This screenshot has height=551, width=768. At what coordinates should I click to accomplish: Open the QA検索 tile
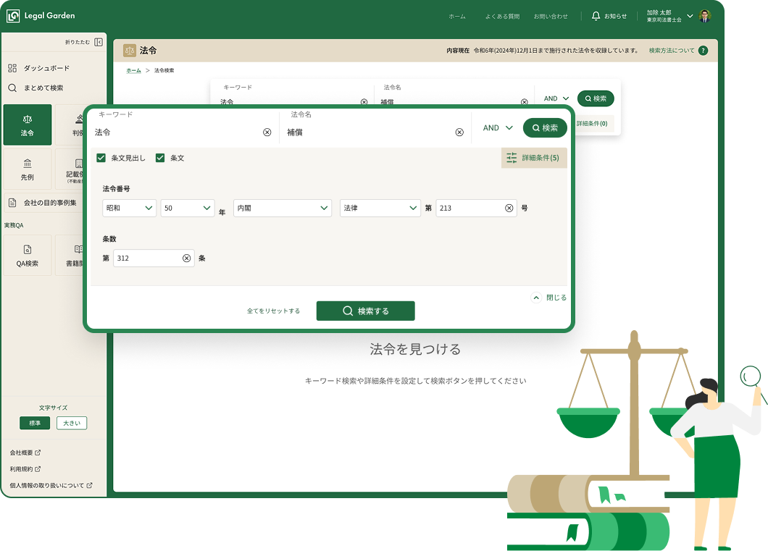pos(28,256)
